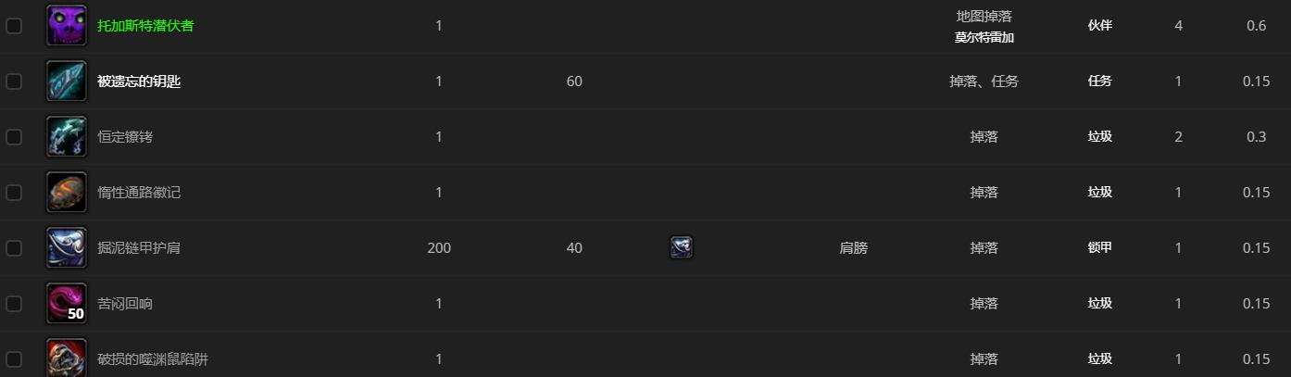Screen dimensions: 1291x377
Task: Select the checkbox beside 恒定镣铐
Action: pyautogui.click(x=14, y=137)
